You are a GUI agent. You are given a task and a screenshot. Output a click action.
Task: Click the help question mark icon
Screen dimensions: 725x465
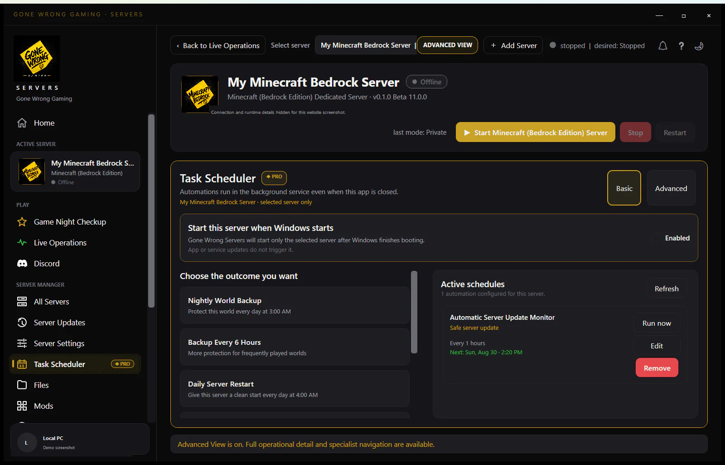coord(681,45)
